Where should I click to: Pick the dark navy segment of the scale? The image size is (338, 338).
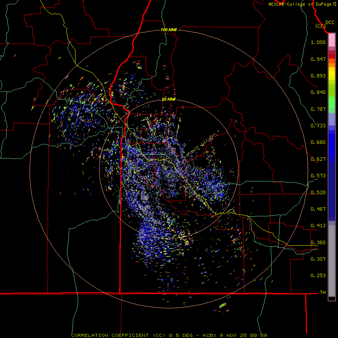(332, 192)
